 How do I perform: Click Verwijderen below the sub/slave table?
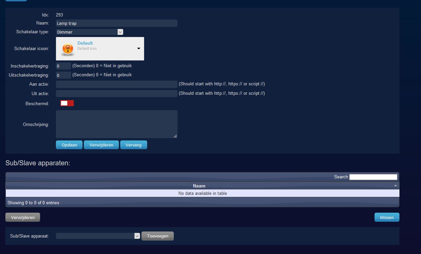tap(23, 218)
